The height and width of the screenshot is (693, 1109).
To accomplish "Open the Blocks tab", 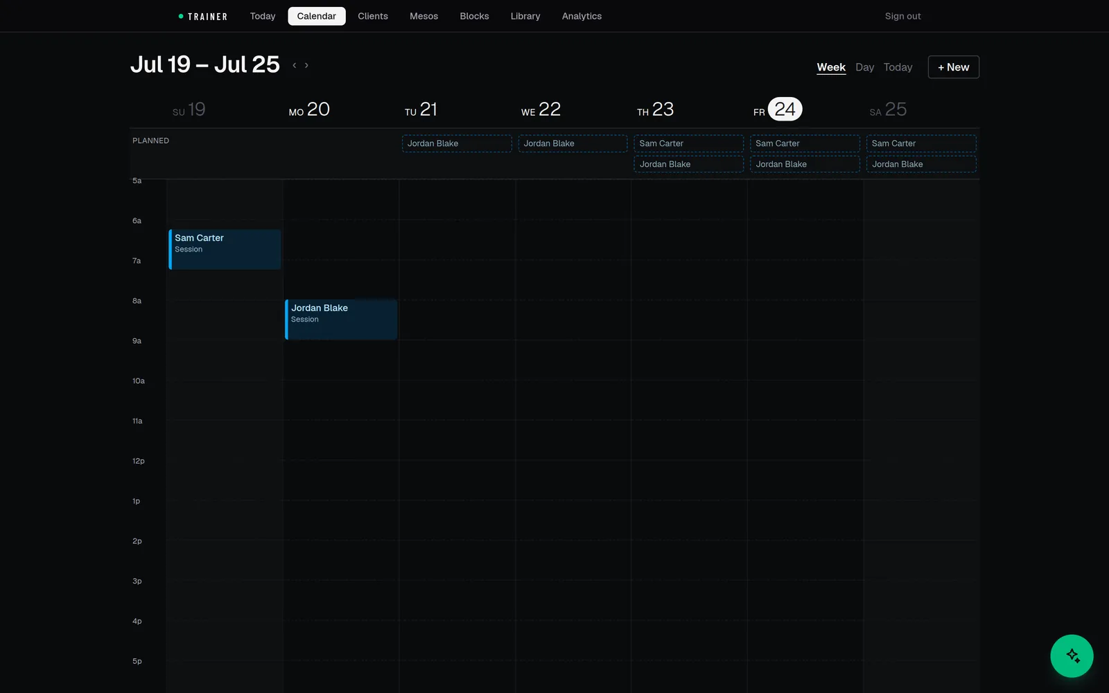I will point(475,16).
